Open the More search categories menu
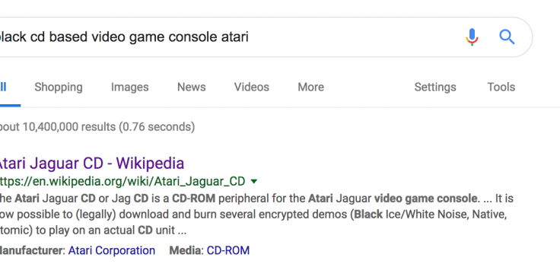Viewport: 560px width, 280px height. pos(310,87)
